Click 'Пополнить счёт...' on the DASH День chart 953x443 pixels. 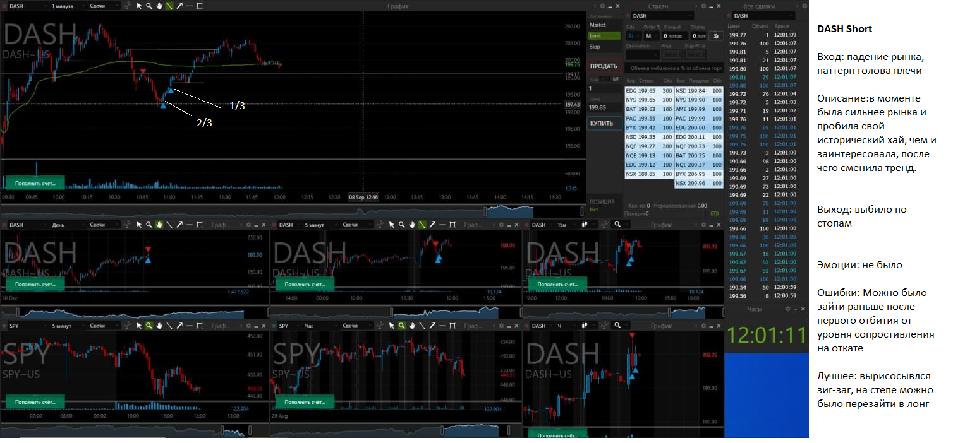[35, 284]
